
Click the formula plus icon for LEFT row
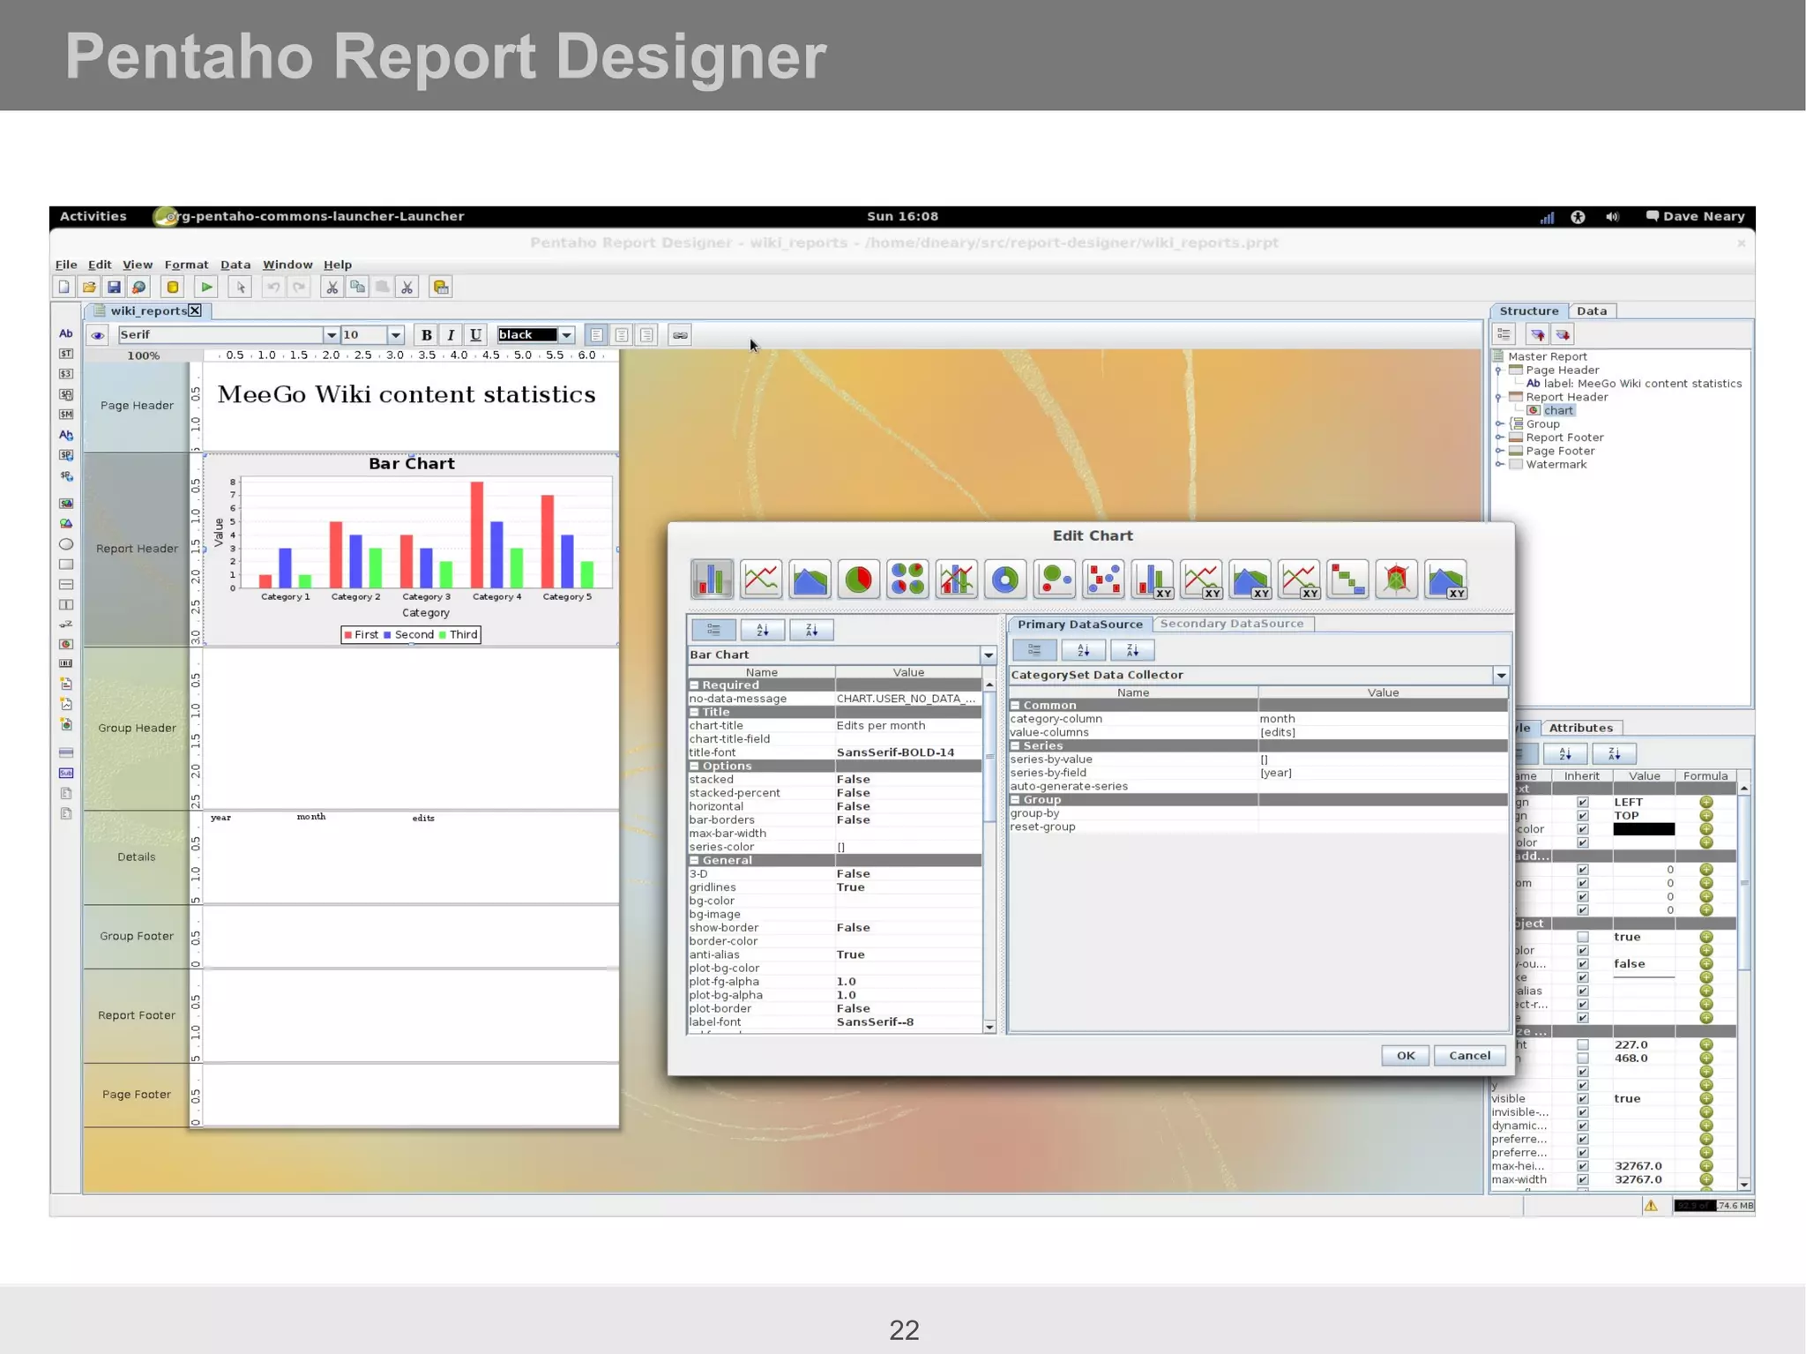tap(1706, 802)
